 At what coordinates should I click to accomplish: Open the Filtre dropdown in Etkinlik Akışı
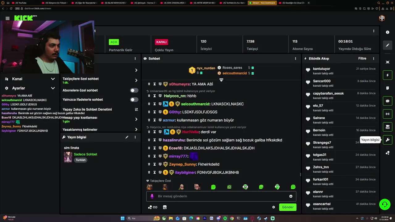click(x=362, y=59)
